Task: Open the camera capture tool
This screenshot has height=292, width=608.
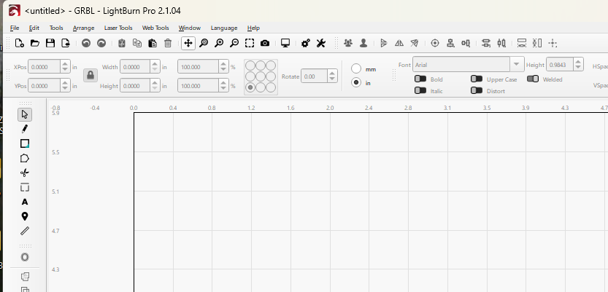Action: point(265,43)
